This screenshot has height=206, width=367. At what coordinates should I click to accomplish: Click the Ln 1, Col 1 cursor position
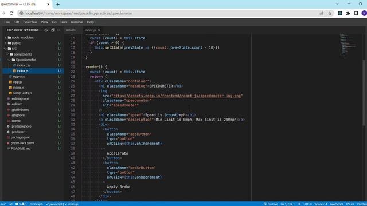[x=287, y=204]
